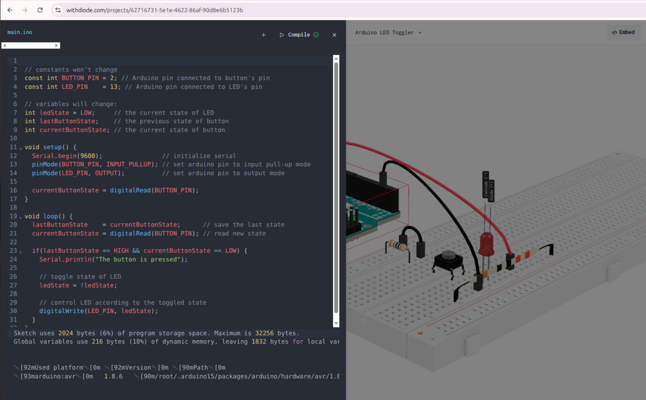Screen dimensions: 646x400
Task: Collapse the setup() function fold arrow
Action: click(x=21, y=148)
